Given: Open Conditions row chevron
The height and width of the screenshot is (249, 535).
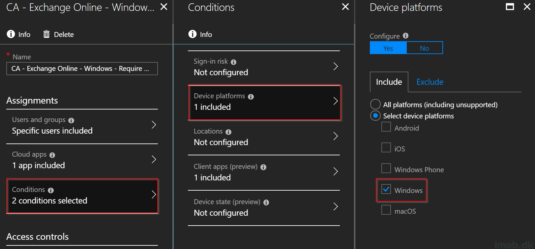Looking at the screenshot, I should (154, 194).
